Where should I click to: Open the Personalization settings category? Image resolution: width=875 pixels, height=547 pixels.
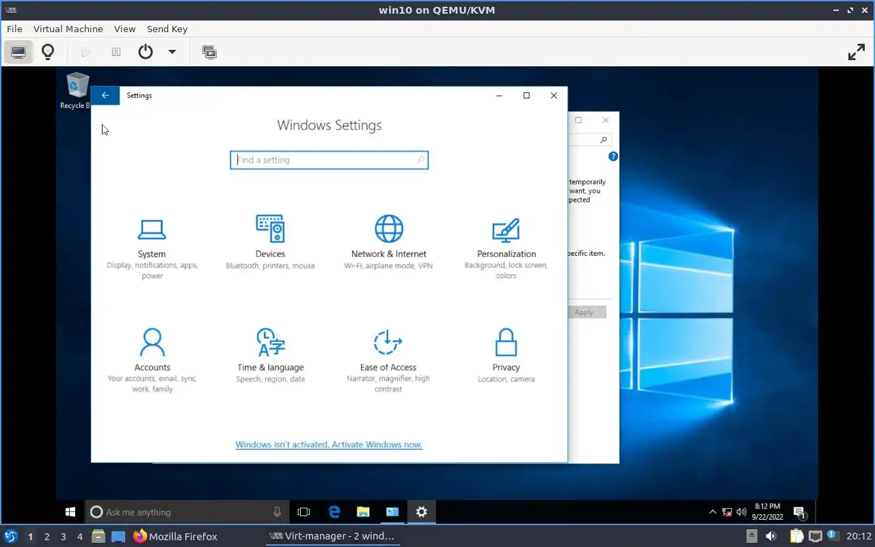click(x=506, y=249)
